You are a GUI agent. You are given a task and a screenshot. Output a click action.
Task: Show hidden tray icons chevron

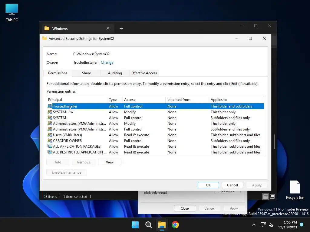tap(254, 225)
